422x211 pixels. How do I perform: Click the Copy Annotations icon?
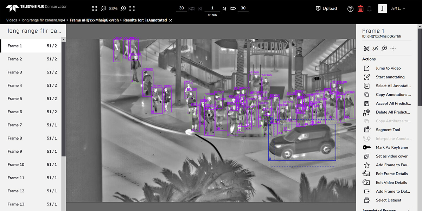367,95
